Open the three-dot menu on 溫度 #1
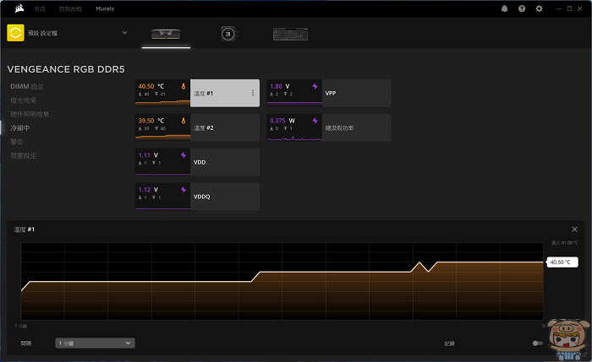The height and width of the screenshot is (362, 592). coord(253,93)
